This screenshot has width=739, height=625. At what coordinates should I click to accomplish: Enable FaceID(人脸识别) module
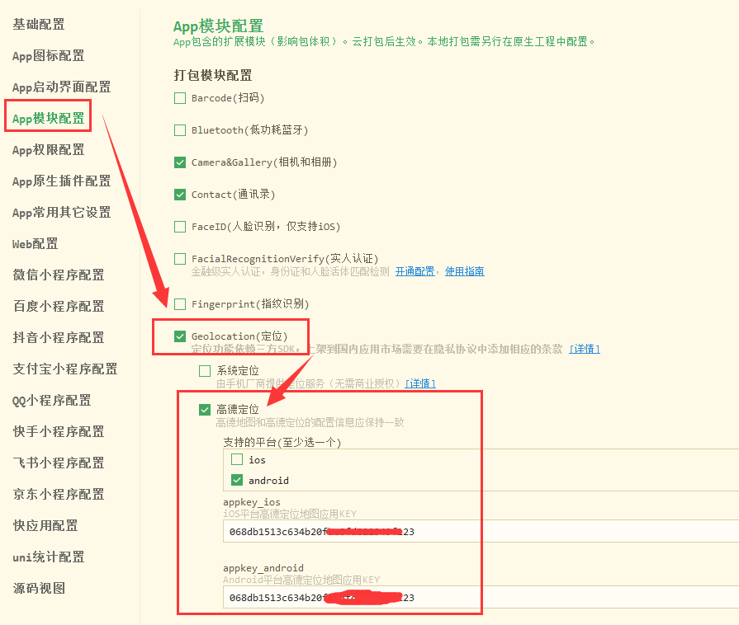coord(180,226)
